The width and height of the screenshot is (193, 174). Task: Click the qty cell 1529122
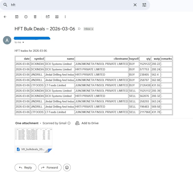(145, 64)
